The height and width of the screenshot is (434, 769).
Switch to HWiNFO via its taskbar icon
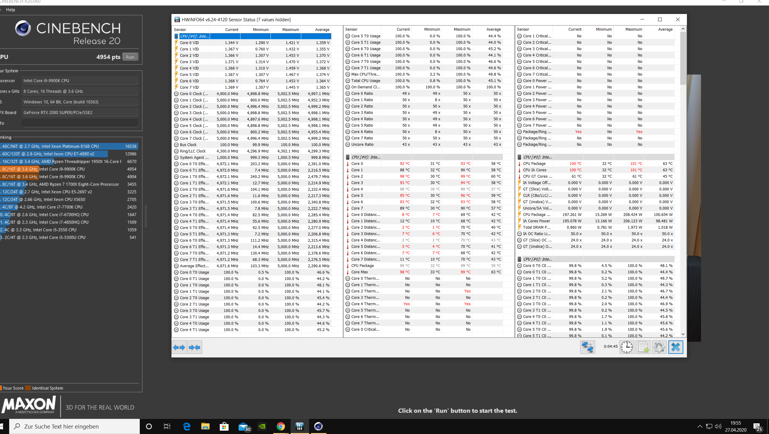[300, 426]
